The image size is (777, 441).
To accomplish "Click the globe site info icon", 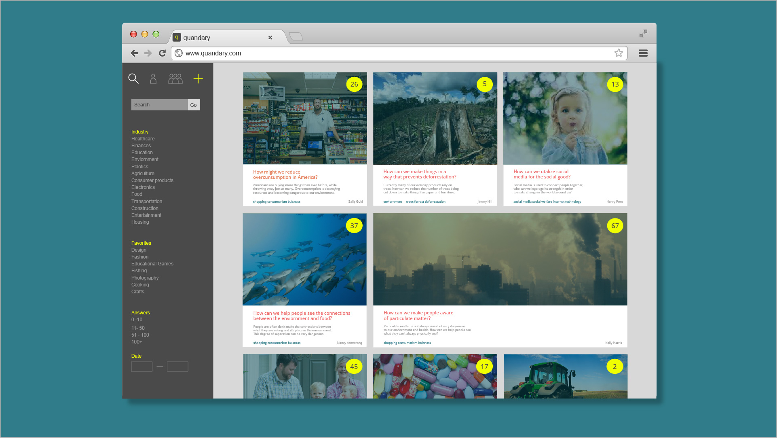I will pos(178,53).
